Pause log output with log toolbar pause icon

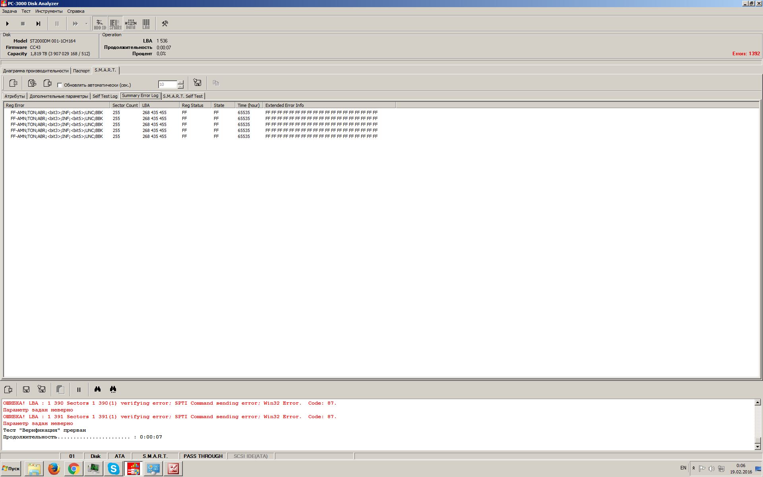coord(79,390)
